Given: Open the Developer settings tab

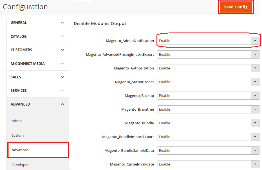Looking at the screenshot, I should tap(20, 165).
